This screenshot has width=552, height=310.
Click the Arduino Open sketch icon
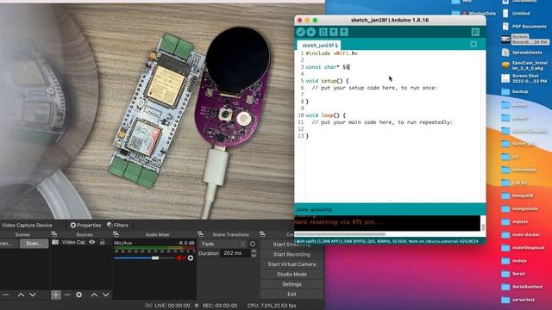[x=334, y=32]
